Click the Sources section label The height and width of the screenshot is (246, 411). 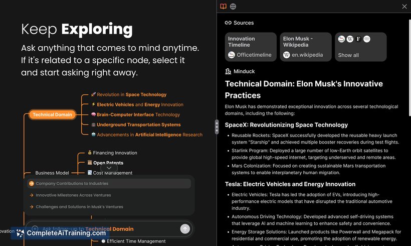tap(244, 23)
